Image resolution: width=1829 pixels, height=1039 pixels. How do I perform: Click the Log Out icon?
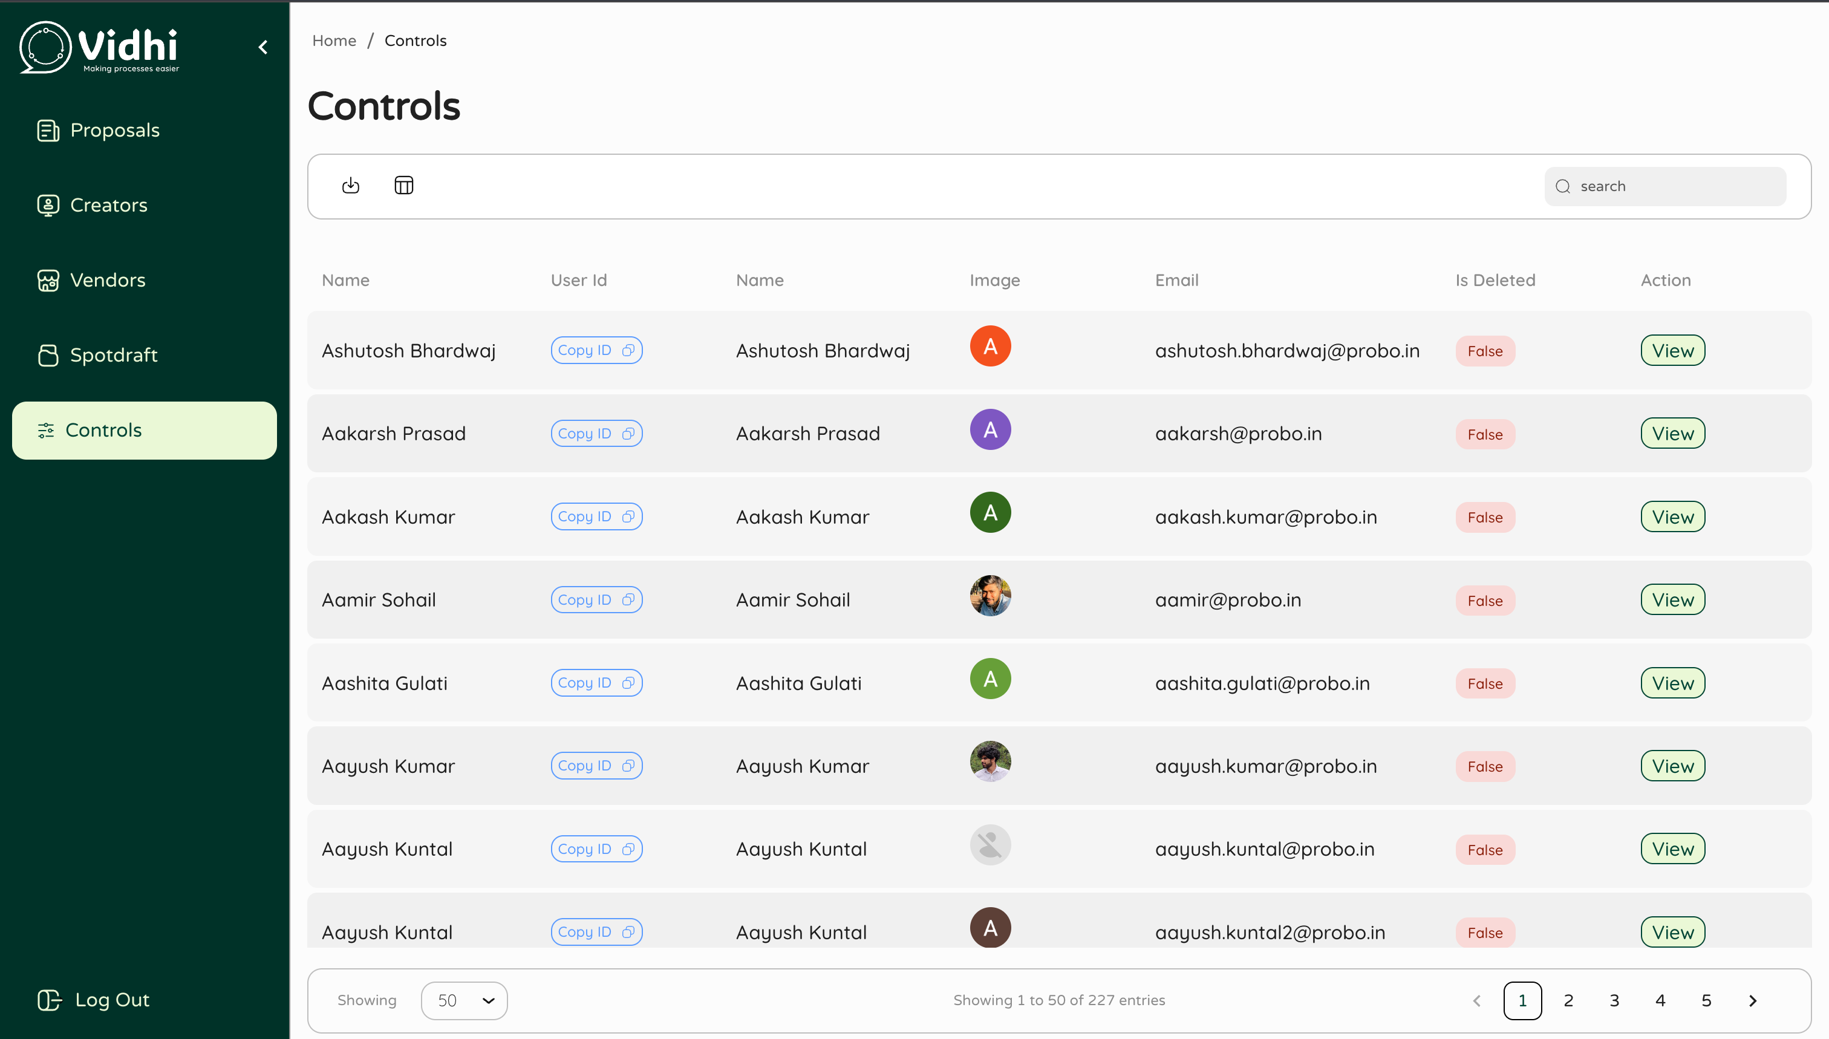tap(49, 1000)
